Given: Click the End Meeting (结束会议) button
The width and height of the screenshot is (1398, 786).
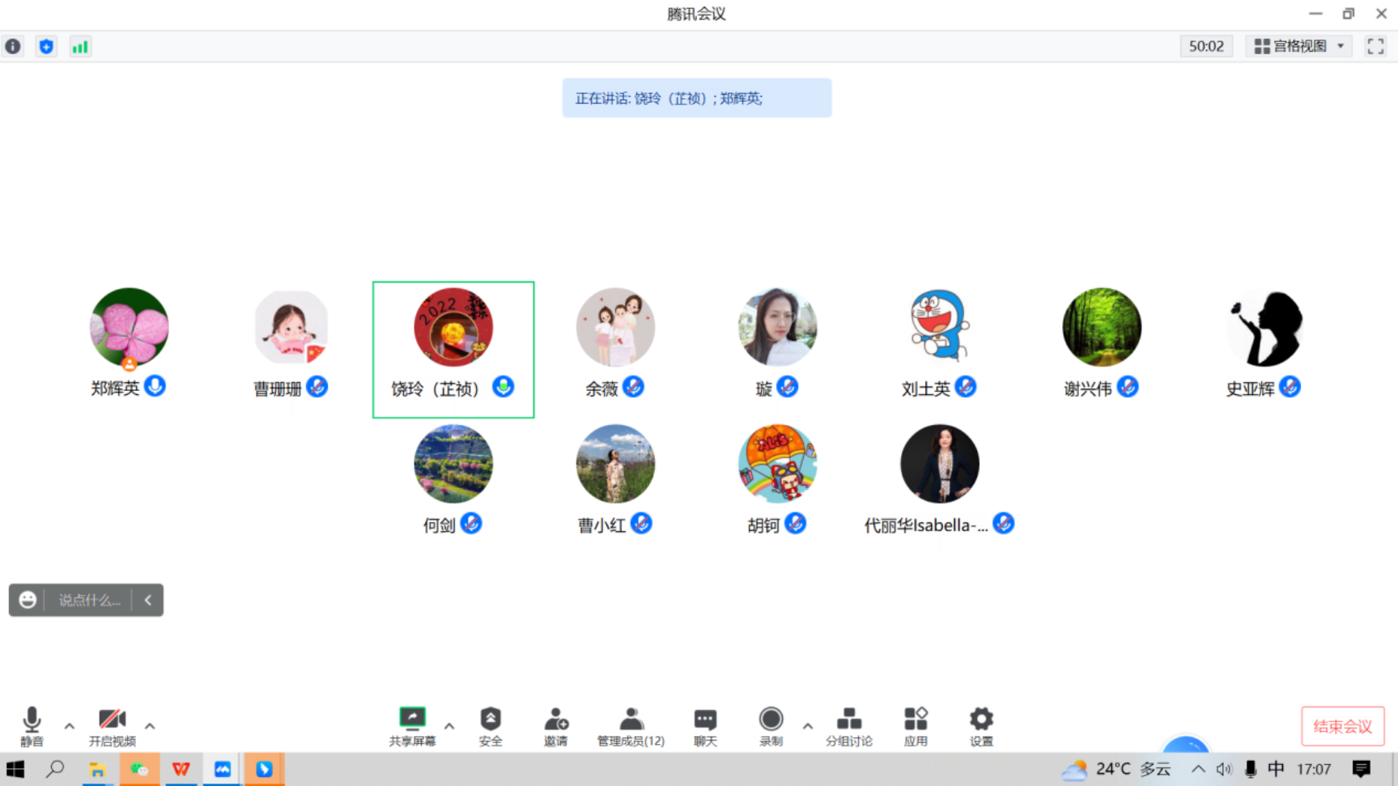Looking at the screenshot, I should (1342, 726).
